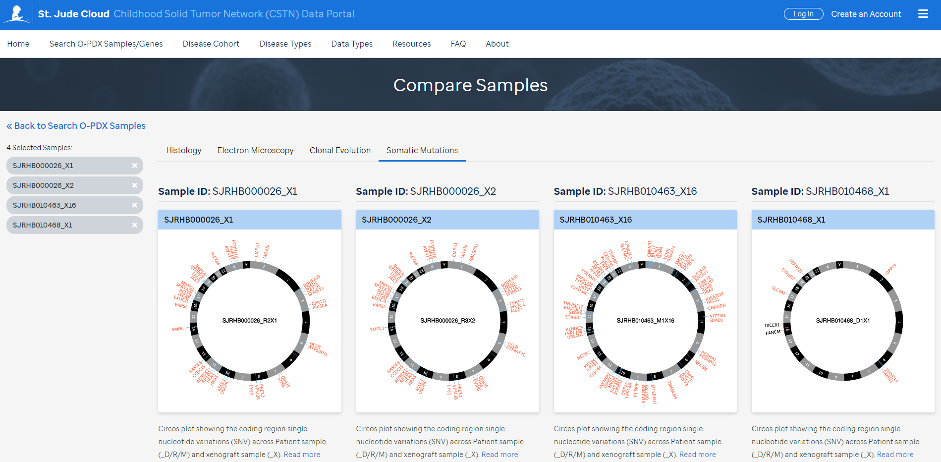Click Read more under SJRHB000026_X1 plot
The image size is (941, 462).
[x=302, y=455]
